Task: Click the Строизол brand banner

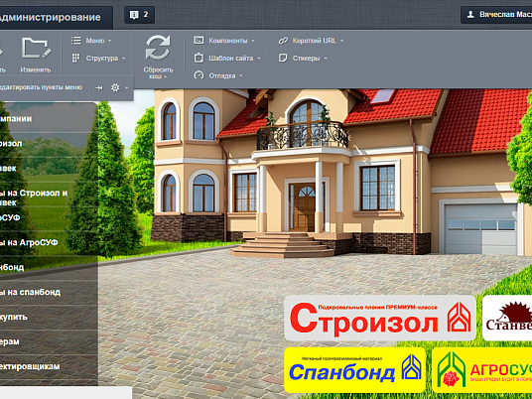Action: [380, 318]
